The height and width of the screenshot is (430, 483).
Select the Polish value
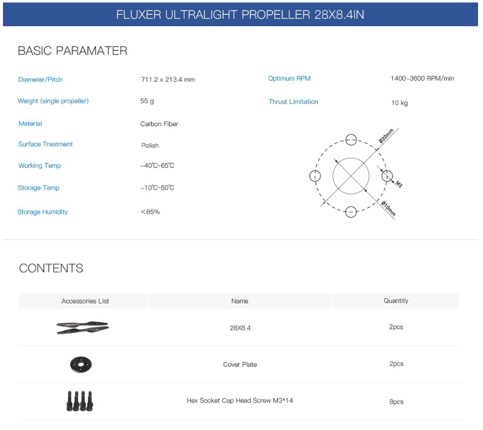(x=150, y=145)
